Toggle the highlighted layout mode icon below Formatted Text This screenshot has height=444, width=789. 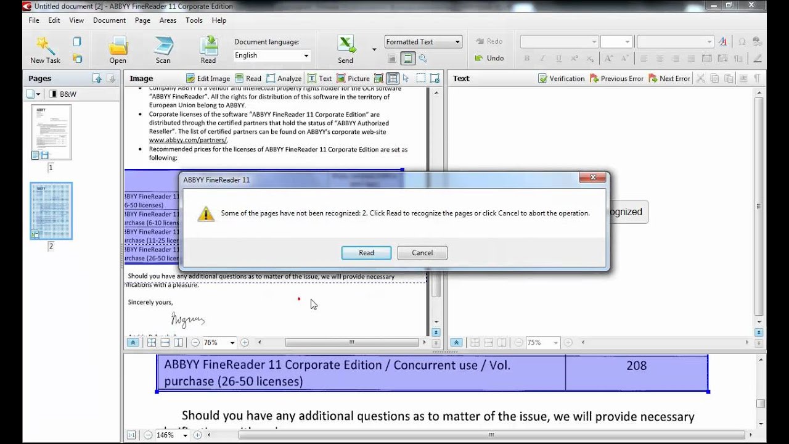tap(407, 59)
